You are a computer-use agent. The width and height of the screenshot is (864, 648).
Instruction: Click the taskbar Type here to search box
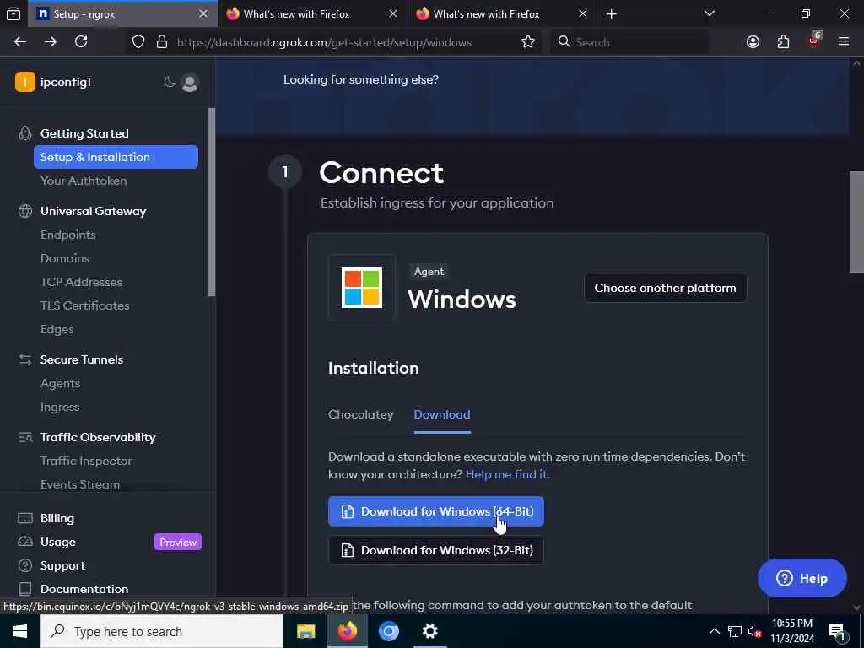pyautogui.click(x=162, y=631)
